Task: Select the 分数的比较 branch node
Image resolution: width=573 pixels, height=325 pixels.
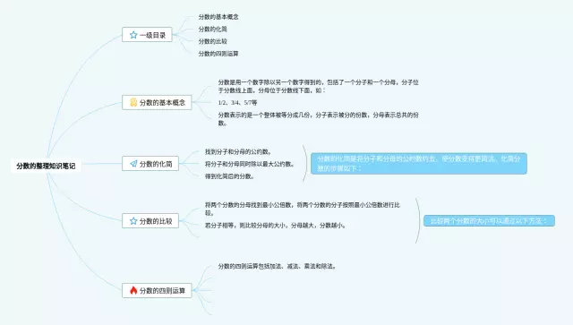Action: [x=150, y=221]
